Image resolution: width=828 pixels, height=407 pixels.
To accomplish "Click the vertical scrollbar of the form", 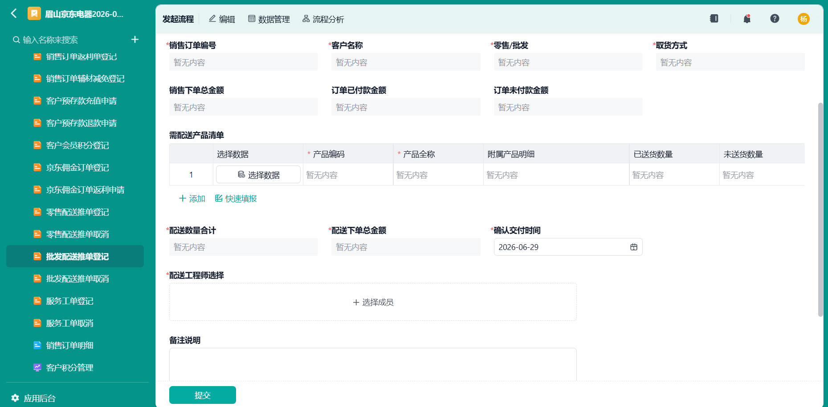I will [x=820, y=210].
